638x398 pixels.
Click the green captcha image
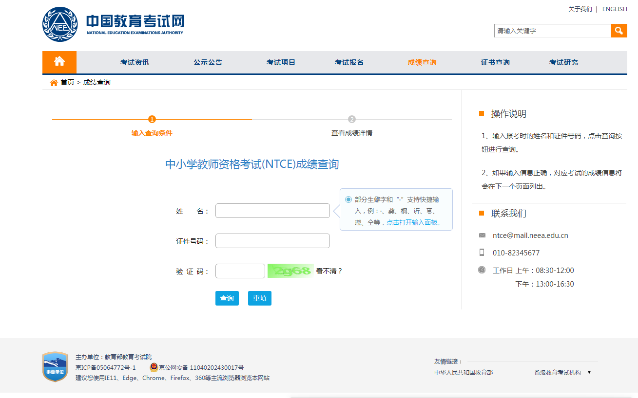pyautogui.click(x=290, y=271)
